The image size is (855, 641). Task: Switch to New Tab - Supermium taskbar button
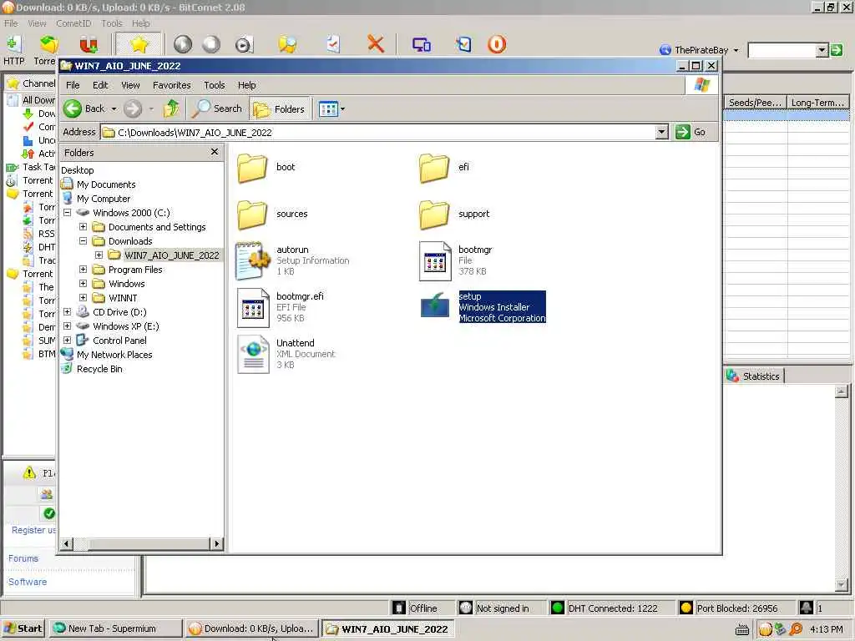pyautogui.click(x=114, y=628)
